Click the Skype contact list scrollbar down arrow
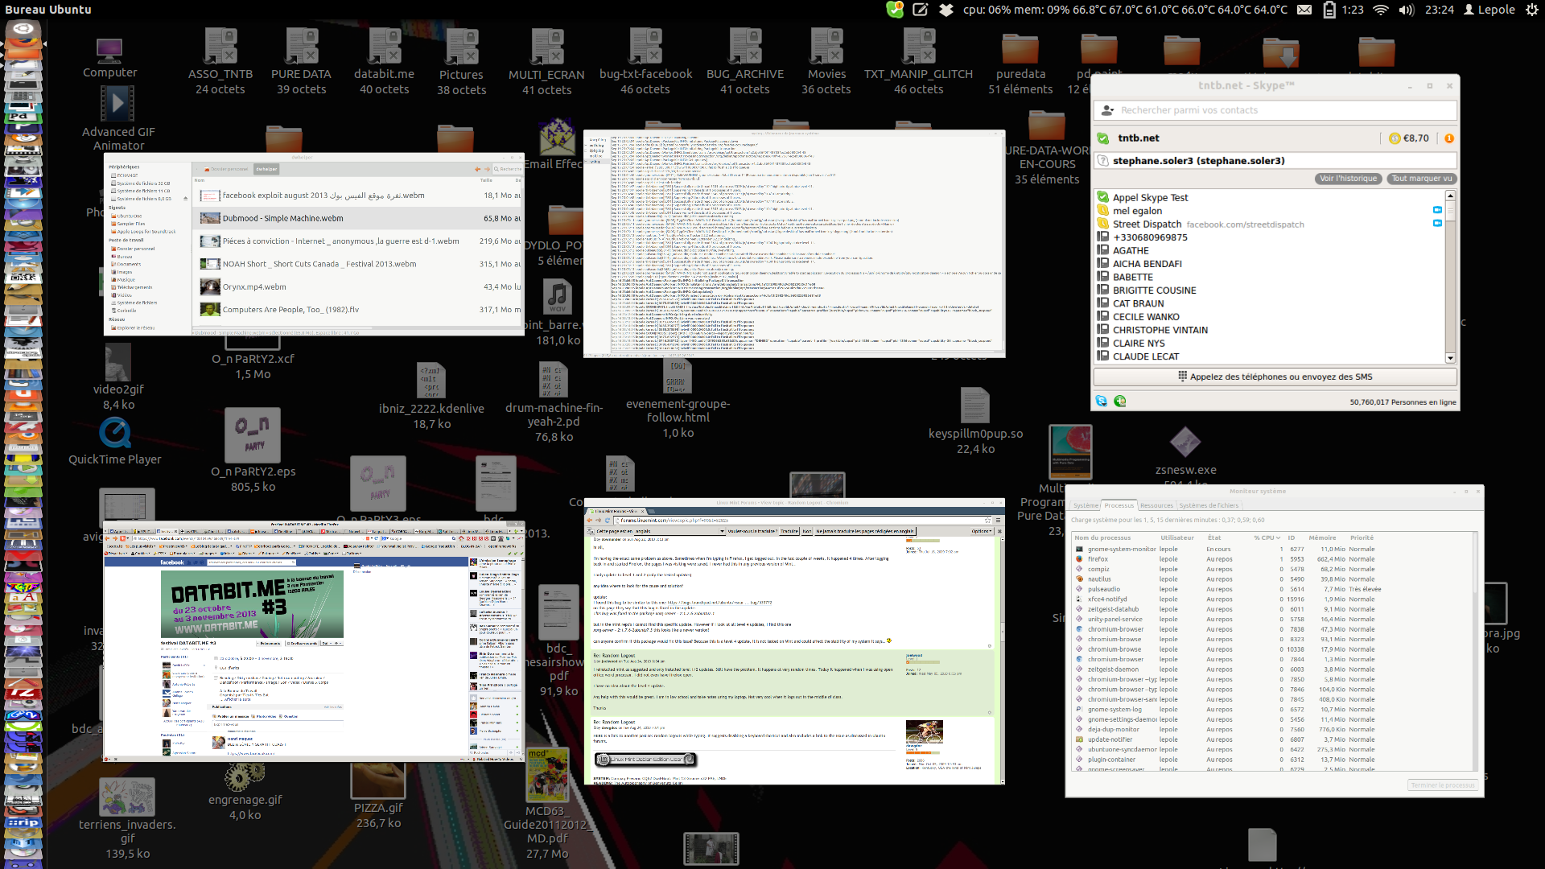 (1450, 358)
